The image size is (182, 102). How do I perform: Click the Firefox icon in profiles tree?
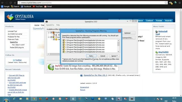point(53,33)
